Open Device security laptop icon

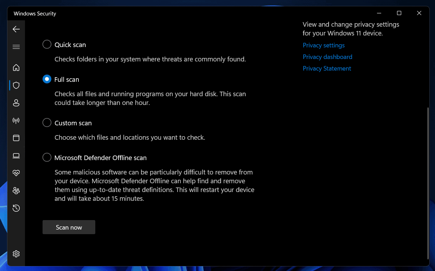pos(16,156)
